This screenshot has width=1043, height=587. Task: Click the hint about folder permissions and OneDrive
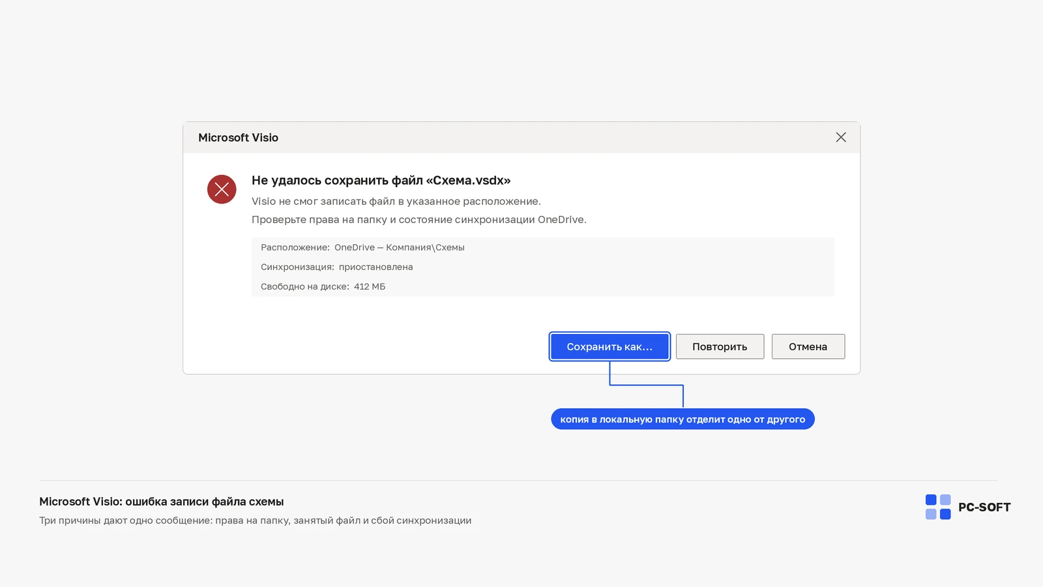pos(419,220)
